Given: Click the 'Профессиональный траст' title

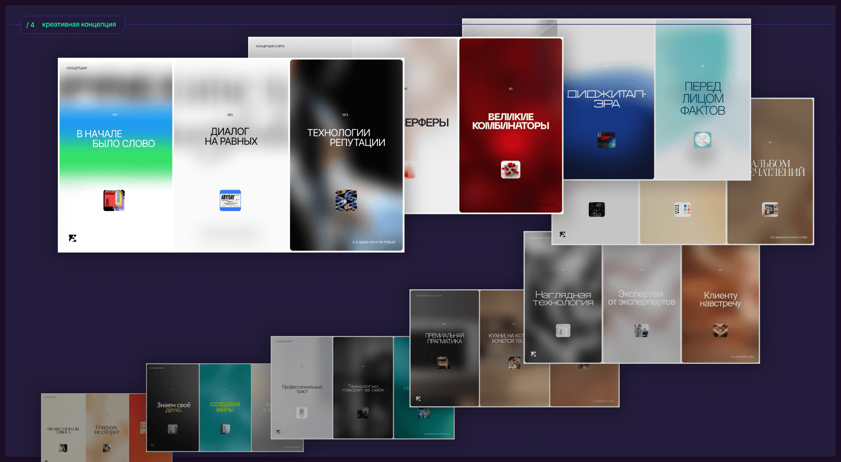Looking at the screenshot, I should click(x=302, y=389).
